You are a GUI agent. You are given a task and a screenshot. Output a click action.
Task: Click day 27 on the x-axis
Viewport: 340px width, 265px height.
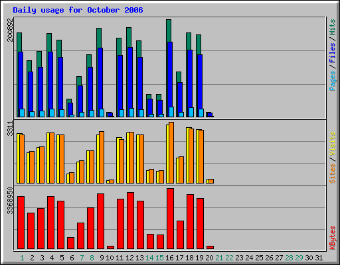279,258
